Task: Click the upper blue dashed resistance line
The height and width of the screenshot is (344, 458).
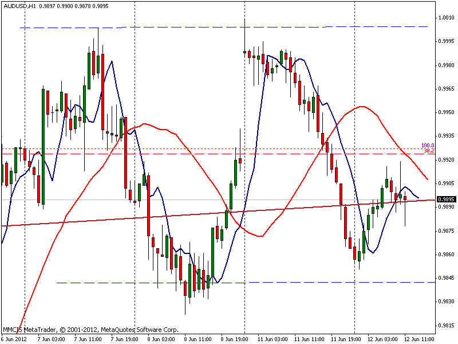Action: [x=224, y=27]
